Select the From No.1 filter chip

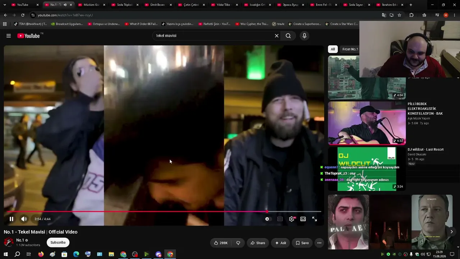point(350,49)
